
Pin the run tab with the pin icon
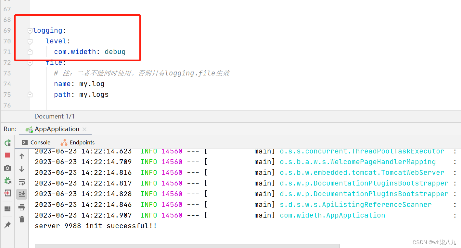click(7, 225)
